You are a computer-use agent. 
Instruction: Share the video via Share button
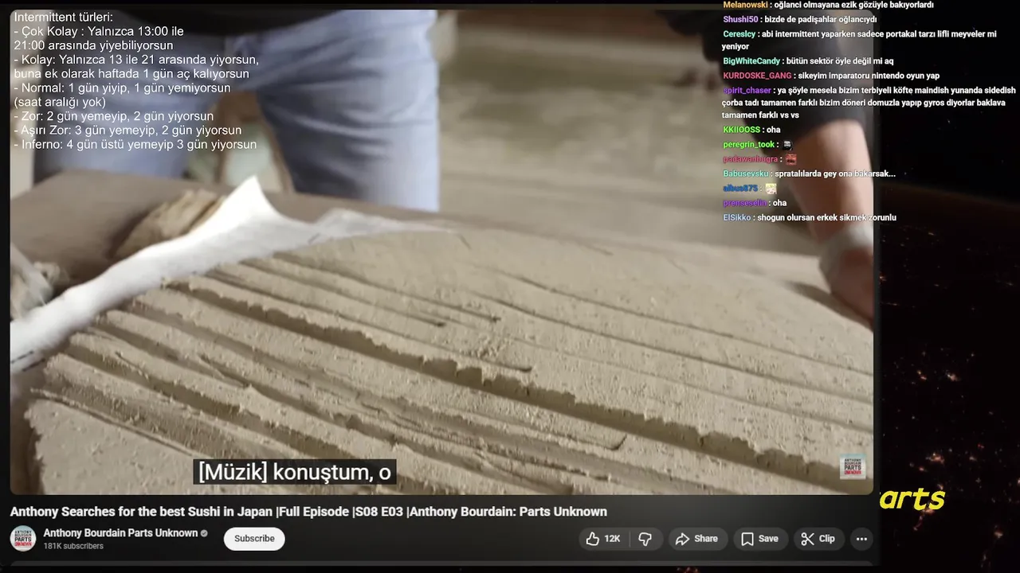tap(697, 539)
